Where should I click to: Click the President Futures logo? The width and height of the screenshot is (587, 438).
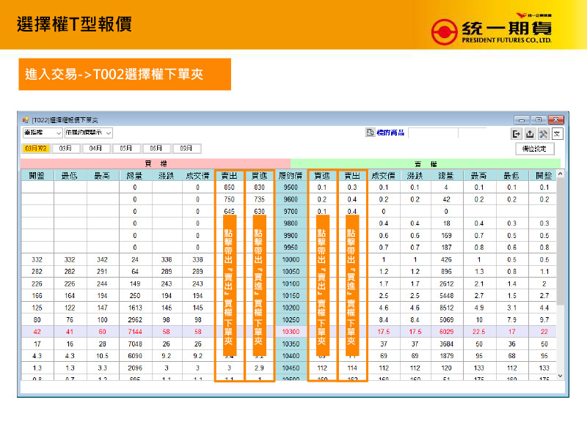tap(491, 31)
